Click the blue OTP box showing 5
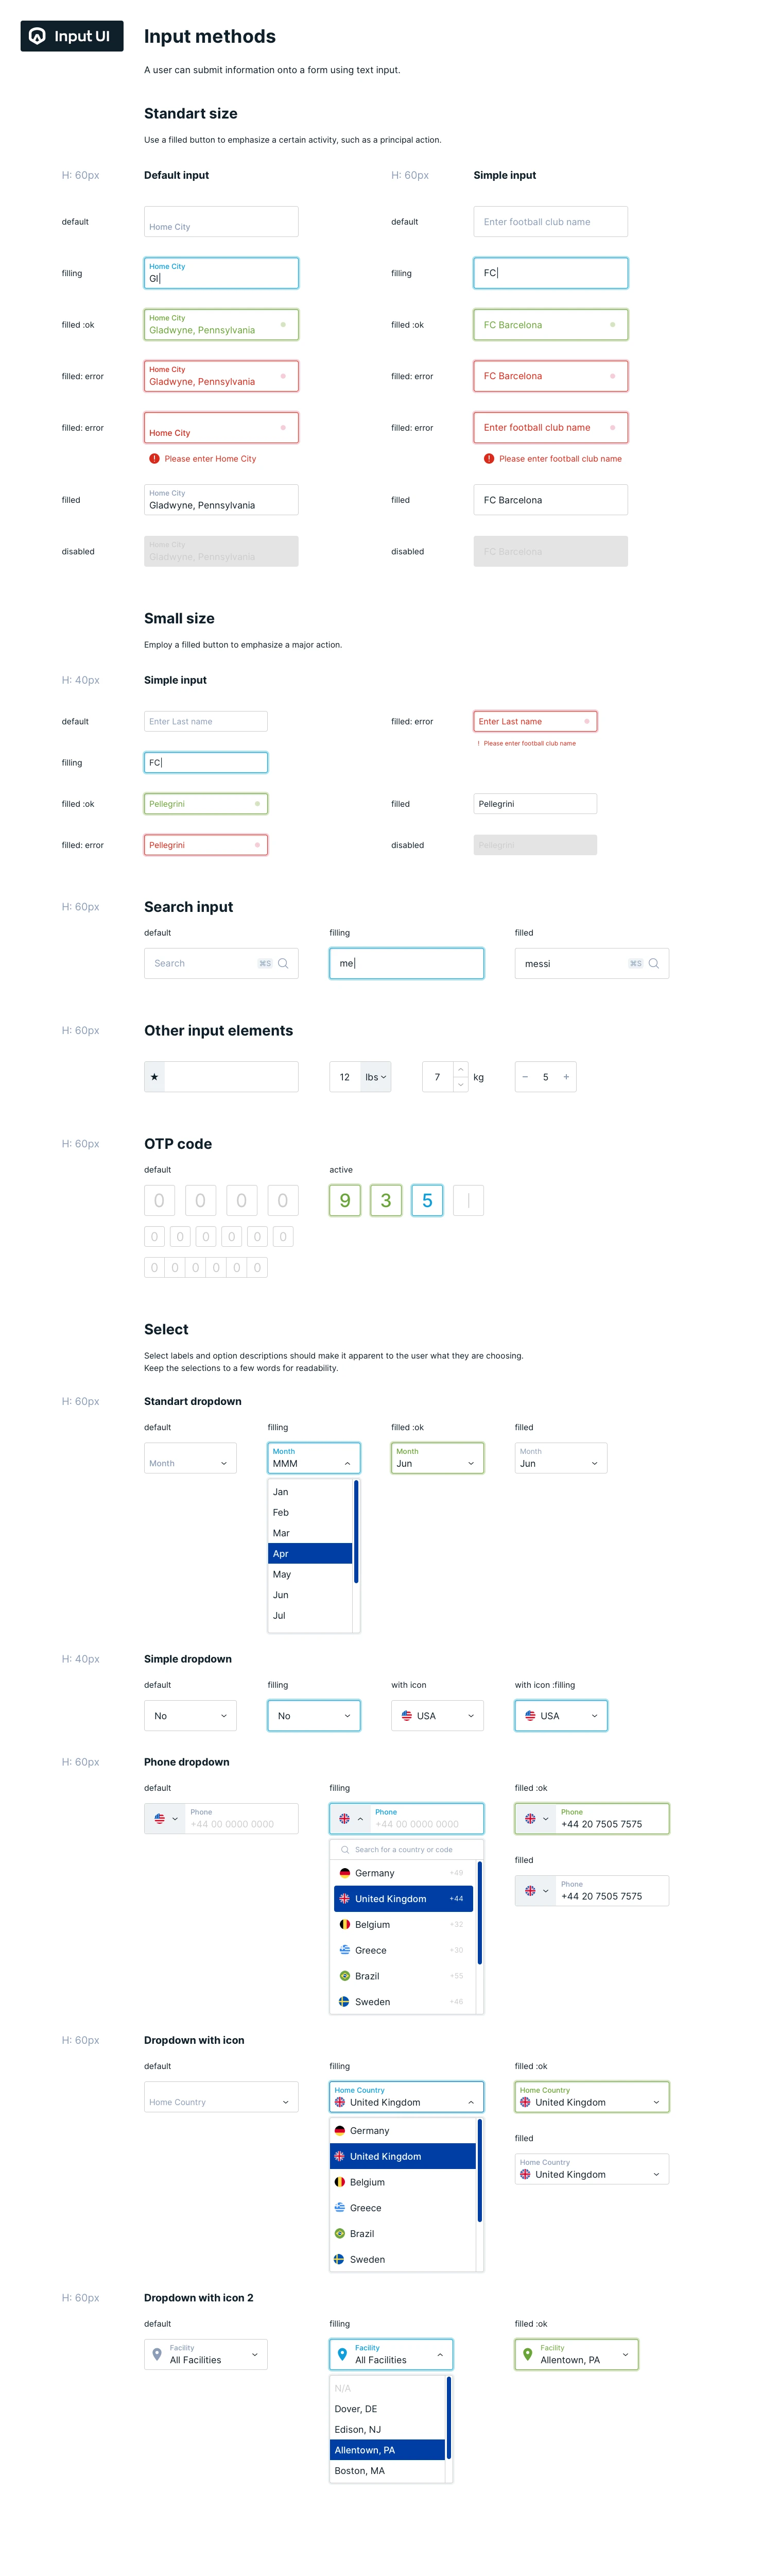This screenshot has width=762, height=2576. click(427, 1200)
